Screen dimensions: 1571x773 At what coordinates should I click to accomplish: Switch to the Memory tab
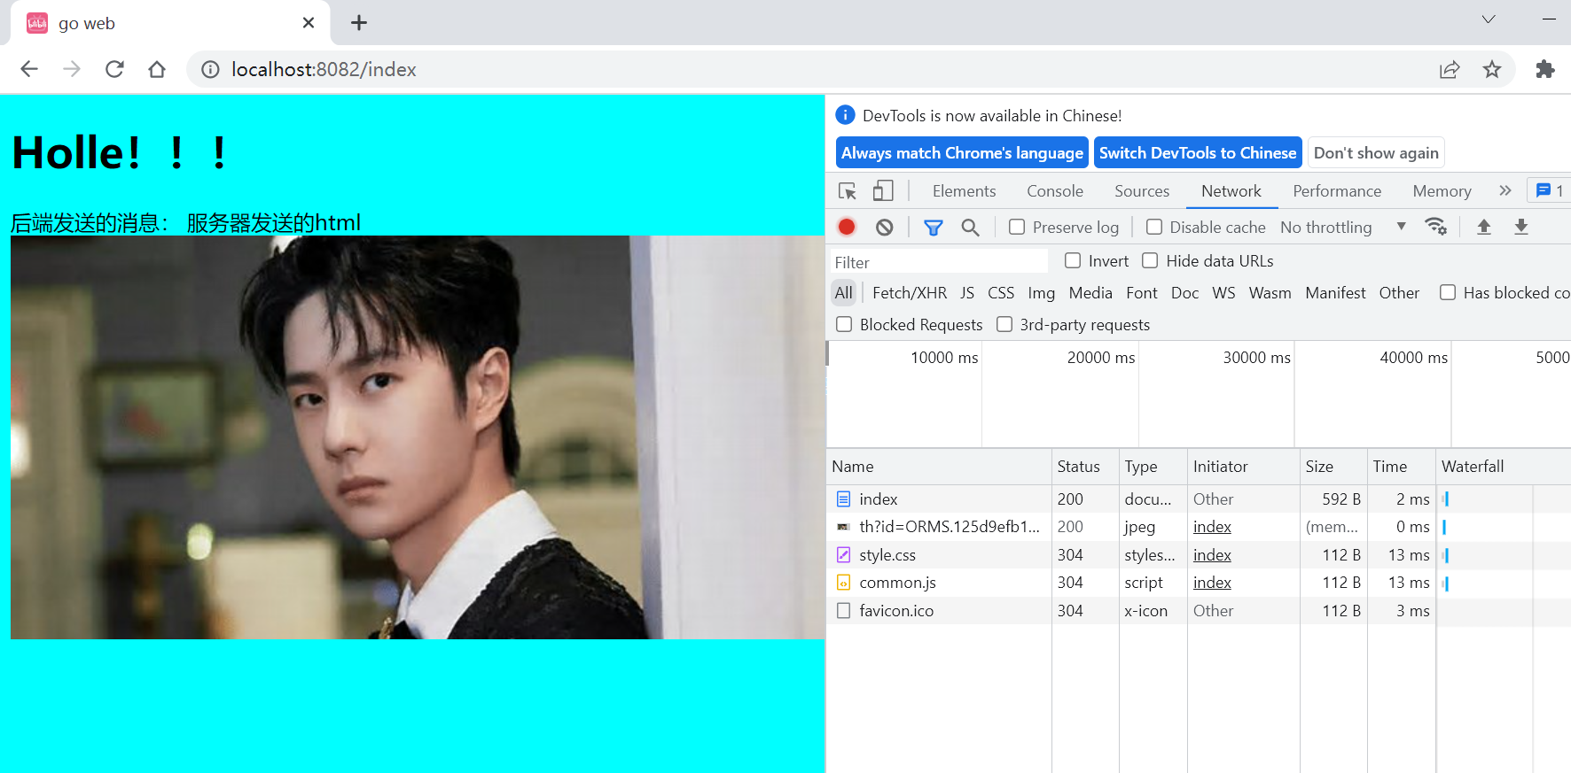point(1442,191)
